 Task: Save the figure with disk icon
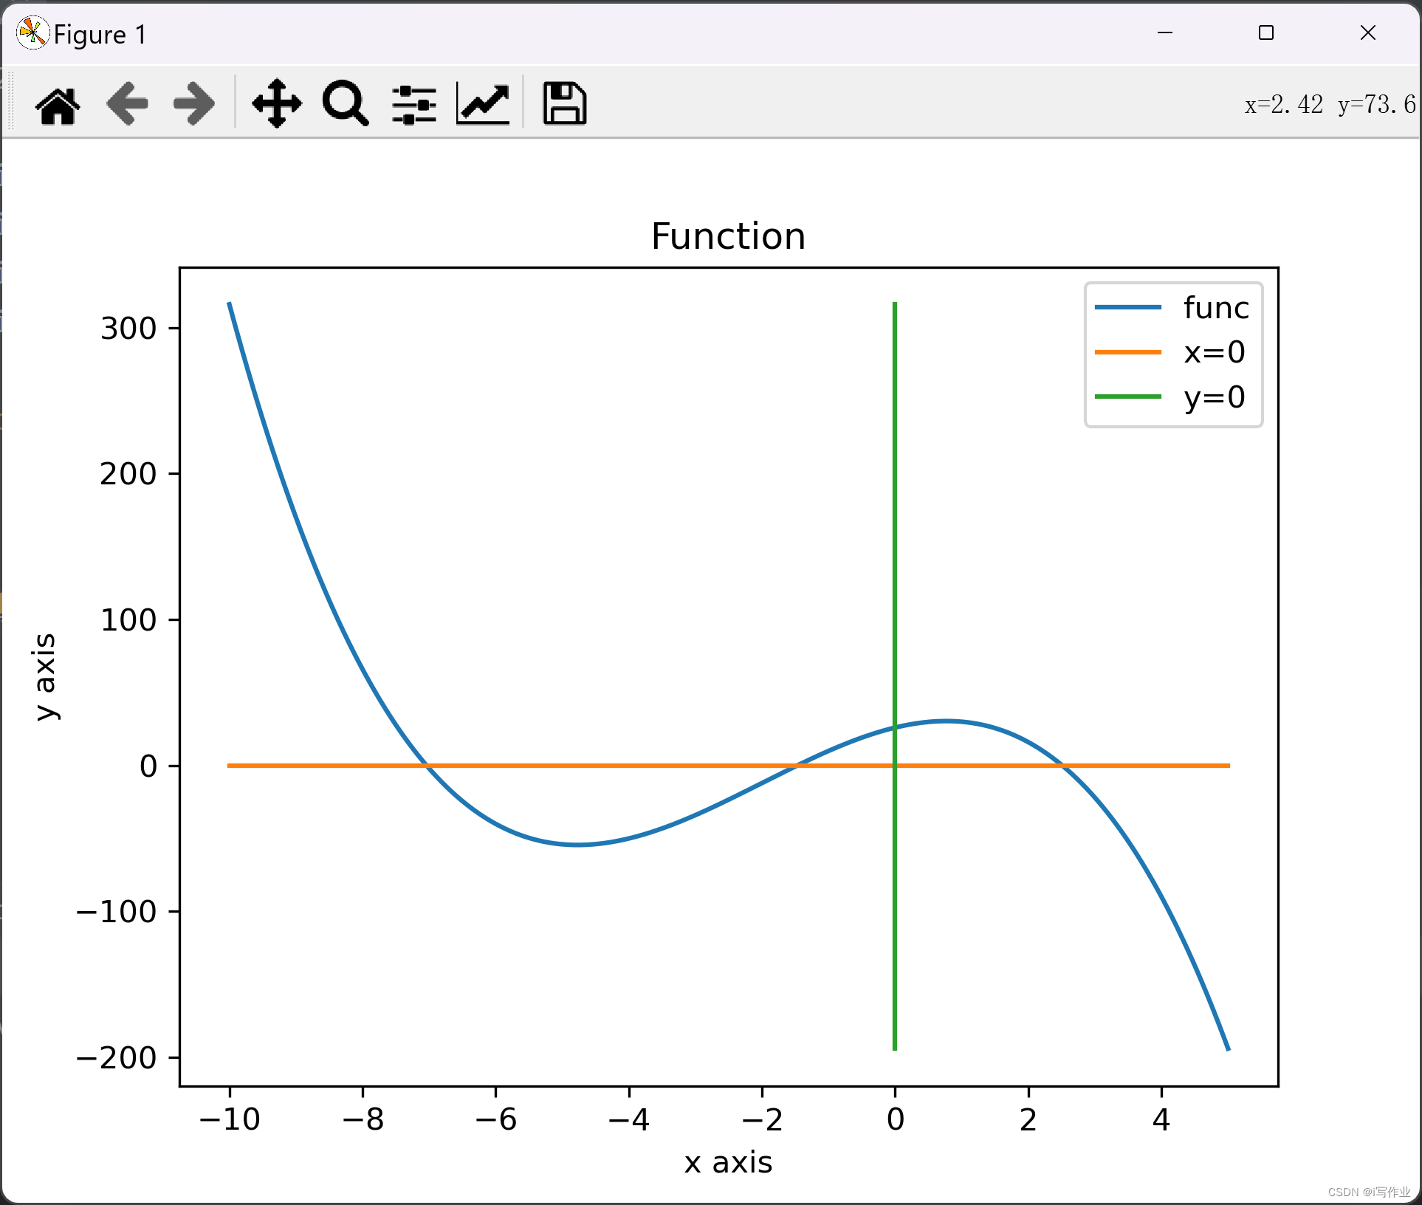565,104
